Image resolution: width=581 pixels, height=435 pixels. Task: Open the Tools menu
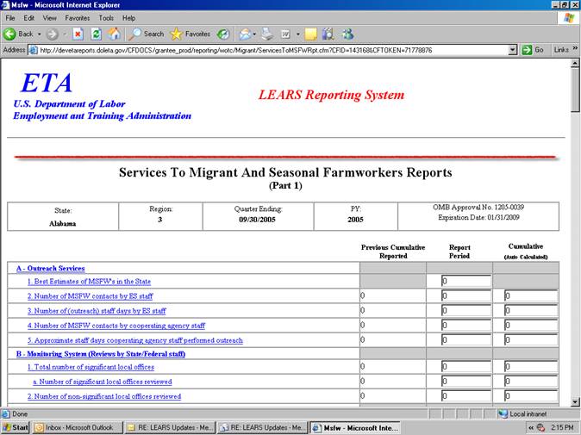(x=106, y=17)
